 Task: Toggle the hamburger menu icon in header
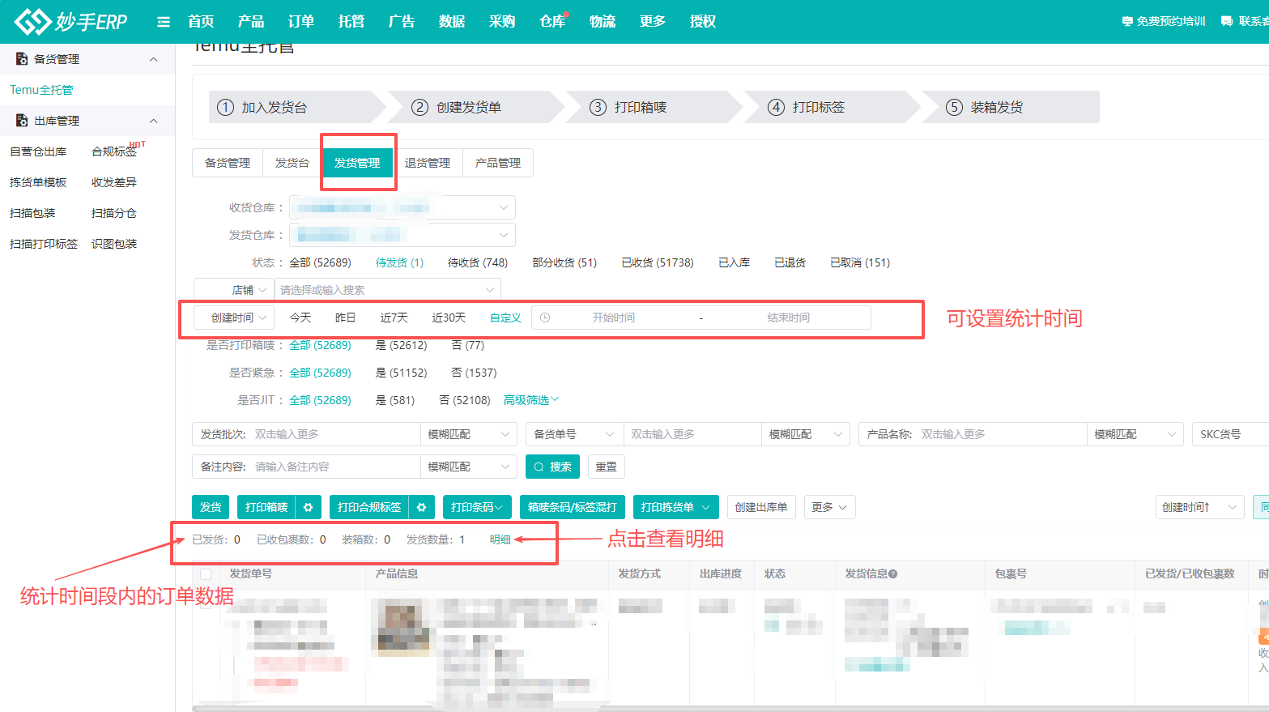click(x=164, y=22)
